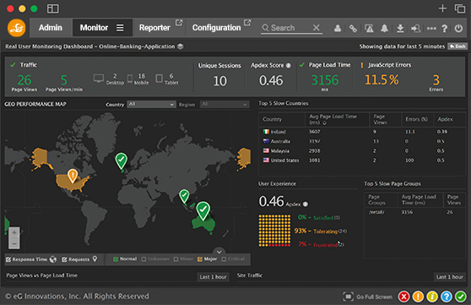Open the Country dropdown
The image size is (471, 305).
tap(151, 105)
